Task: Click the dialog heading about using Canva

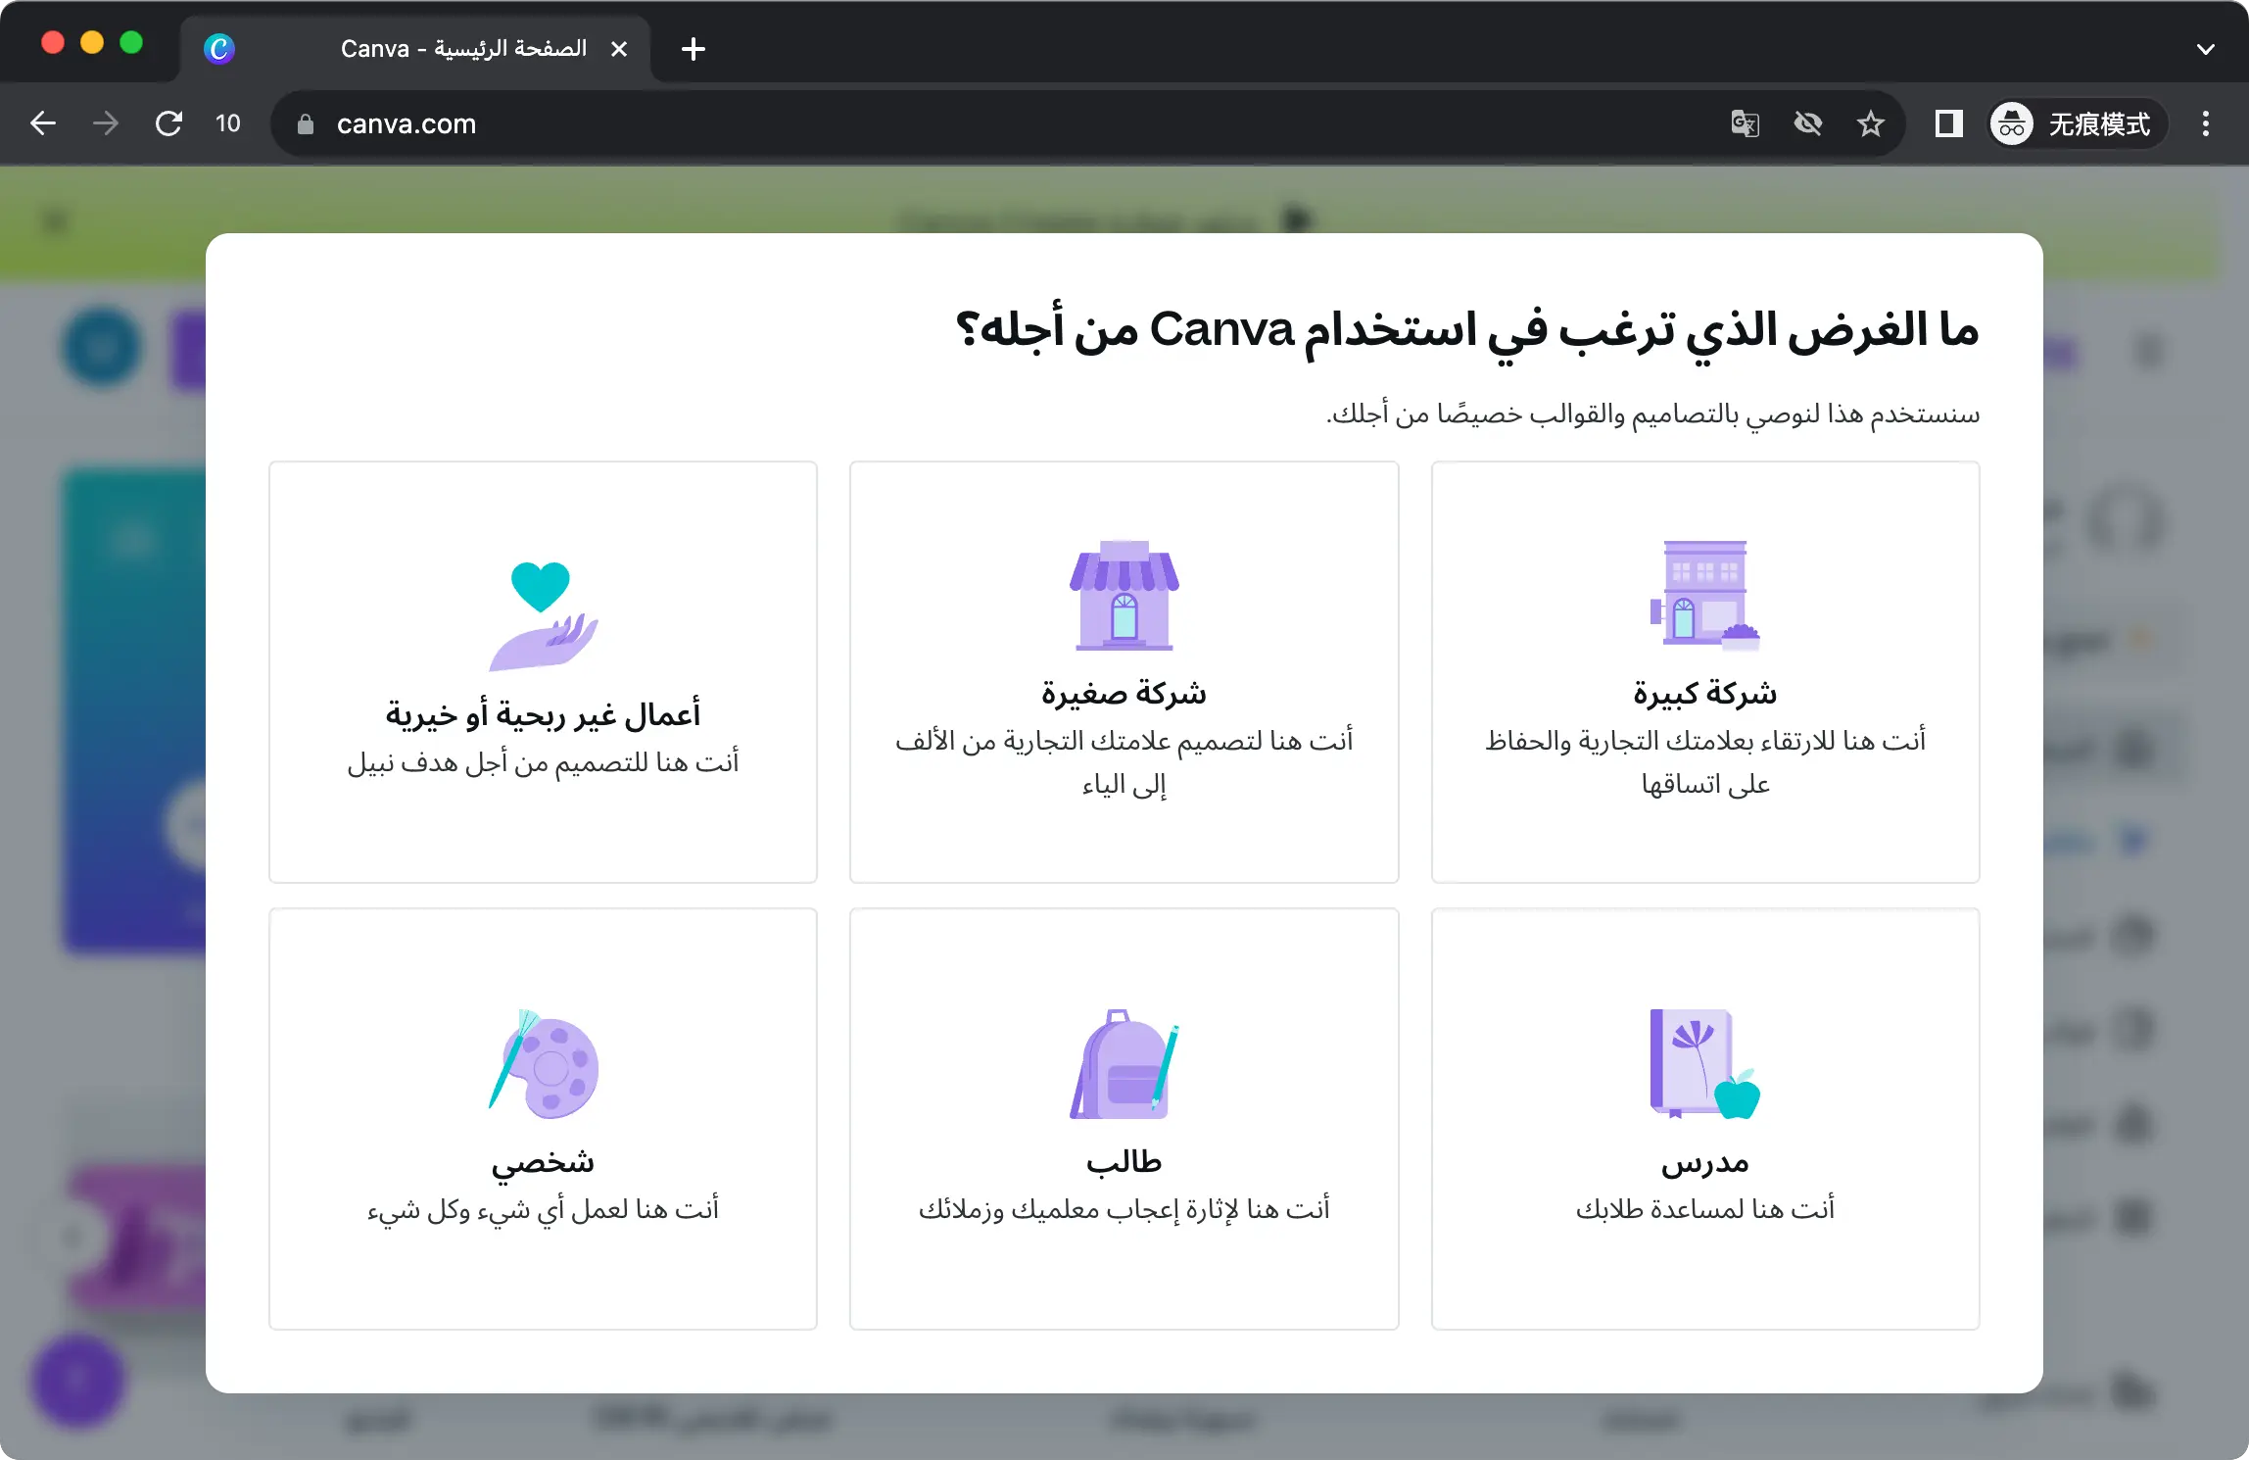Action: point(1466,330)
